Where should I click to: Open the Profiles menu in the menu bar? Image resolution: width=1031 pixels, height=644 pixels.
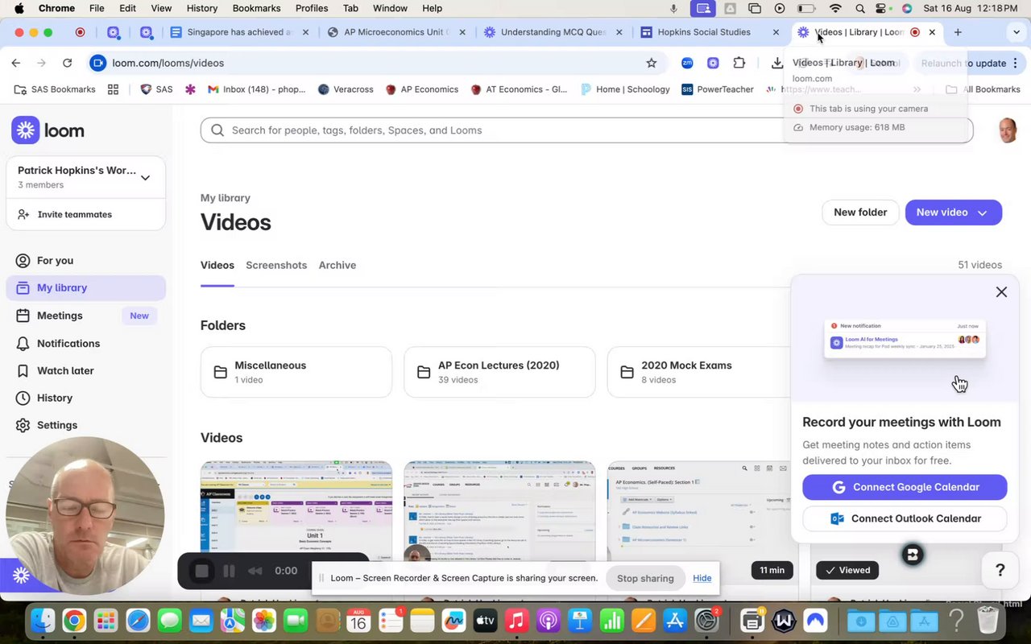[x=311, y=8]
